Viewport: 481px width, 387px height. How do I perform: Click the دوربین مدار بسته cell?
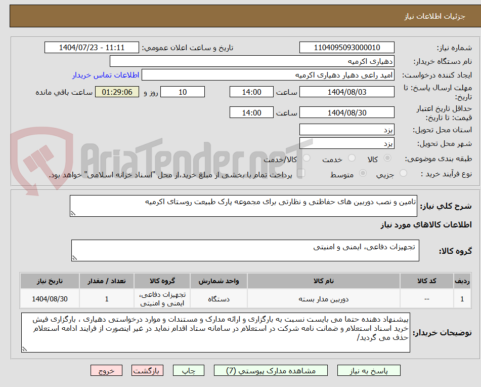pyautogui.click(x=324, y=299)
